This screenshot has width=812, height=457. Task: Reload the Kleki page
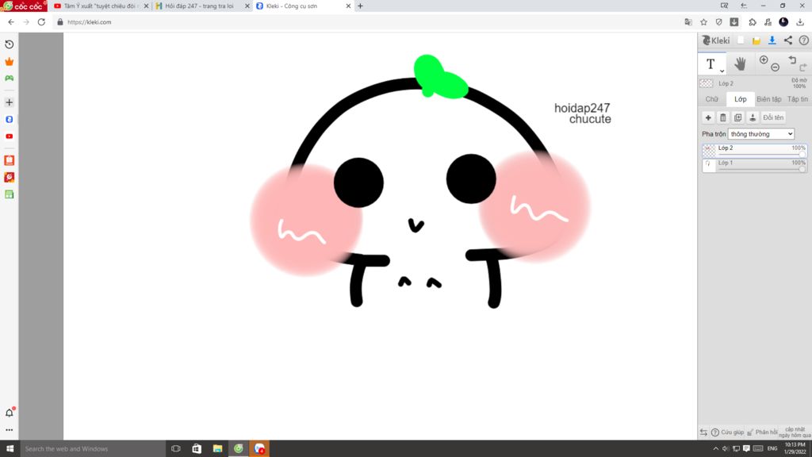point(41,22)
